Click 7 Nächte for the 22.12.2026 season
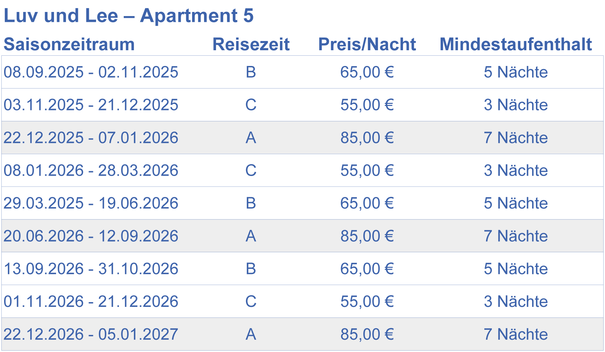 [515, 334]
